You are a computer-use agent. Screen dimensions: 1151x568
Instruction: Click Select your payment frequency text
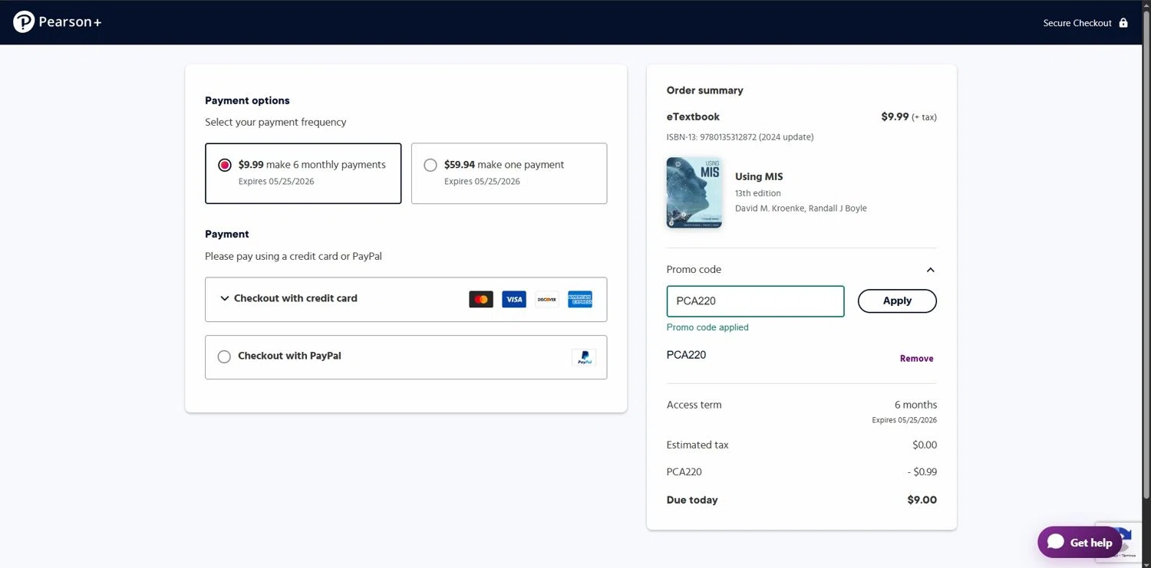coord(275,123)
